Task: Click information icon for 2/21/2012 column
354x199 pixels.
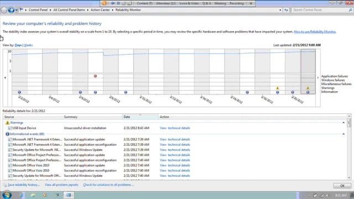Action: [308, 92]
